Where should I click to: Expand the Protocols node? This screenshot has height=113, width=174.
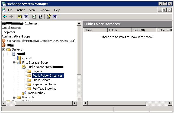(14, 97)
